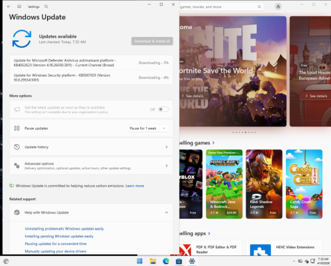Open Update history row chevron

(x=167, y=147)
